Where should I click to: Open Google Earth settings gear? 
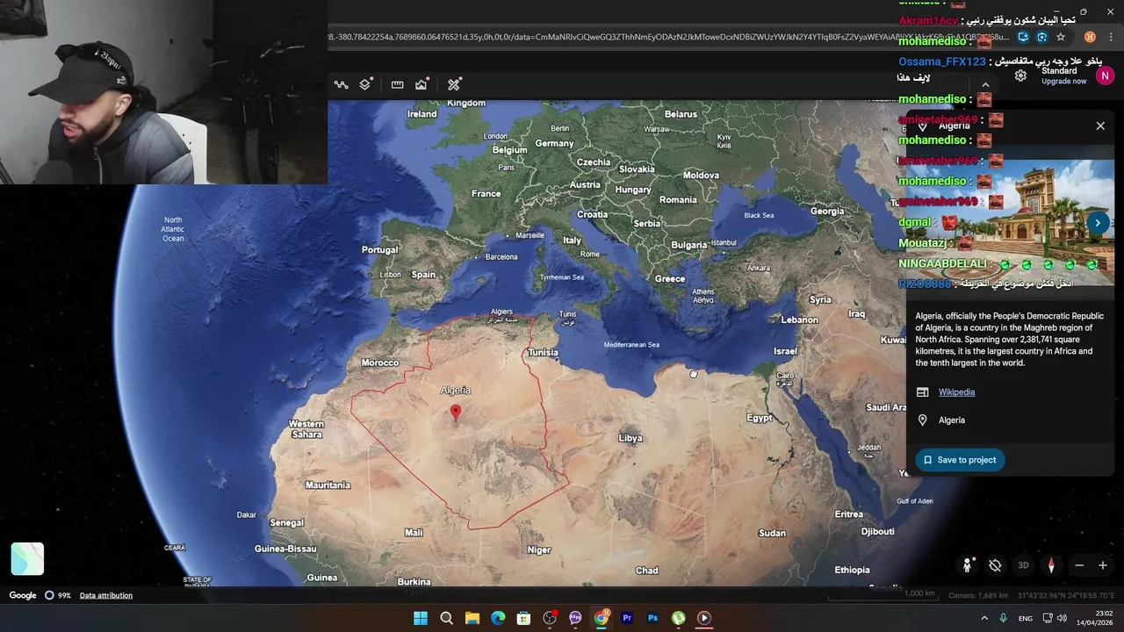coord(1020,75)
